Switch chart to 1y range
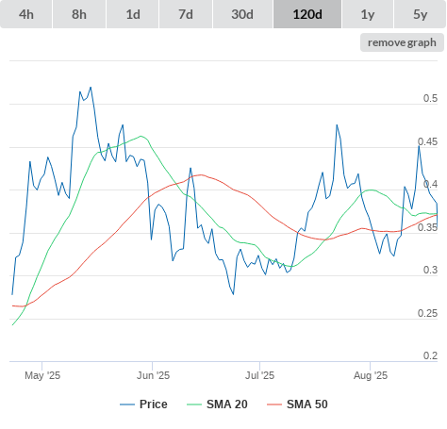This screenshot has height=429, width=447. tap(368, 14)
